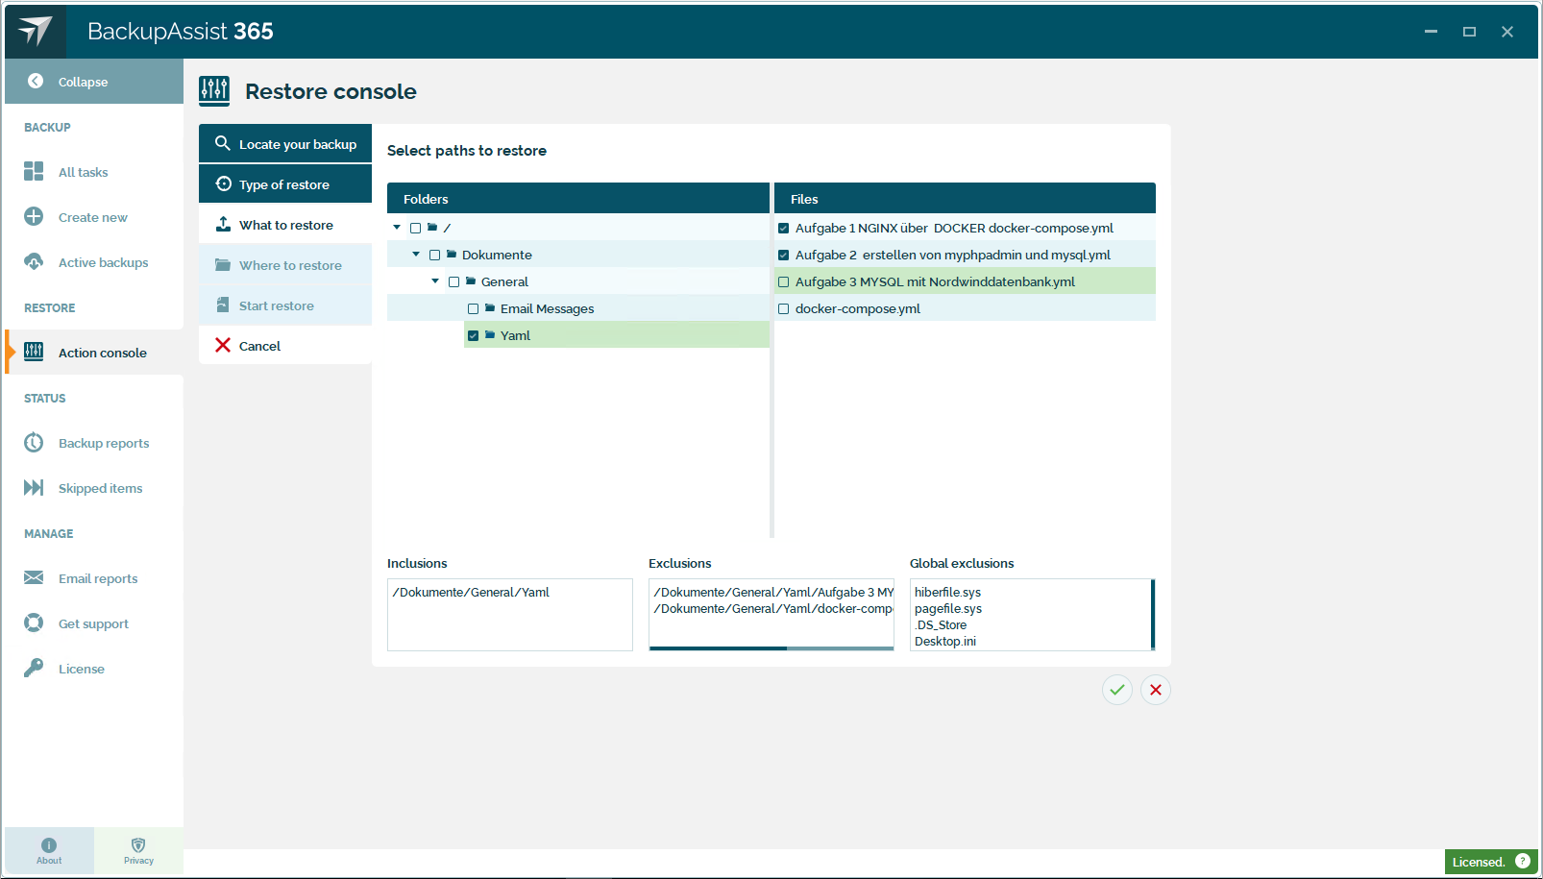Click the Cancel restore button
Viewport: 1543px width, 879px height.
285,346
